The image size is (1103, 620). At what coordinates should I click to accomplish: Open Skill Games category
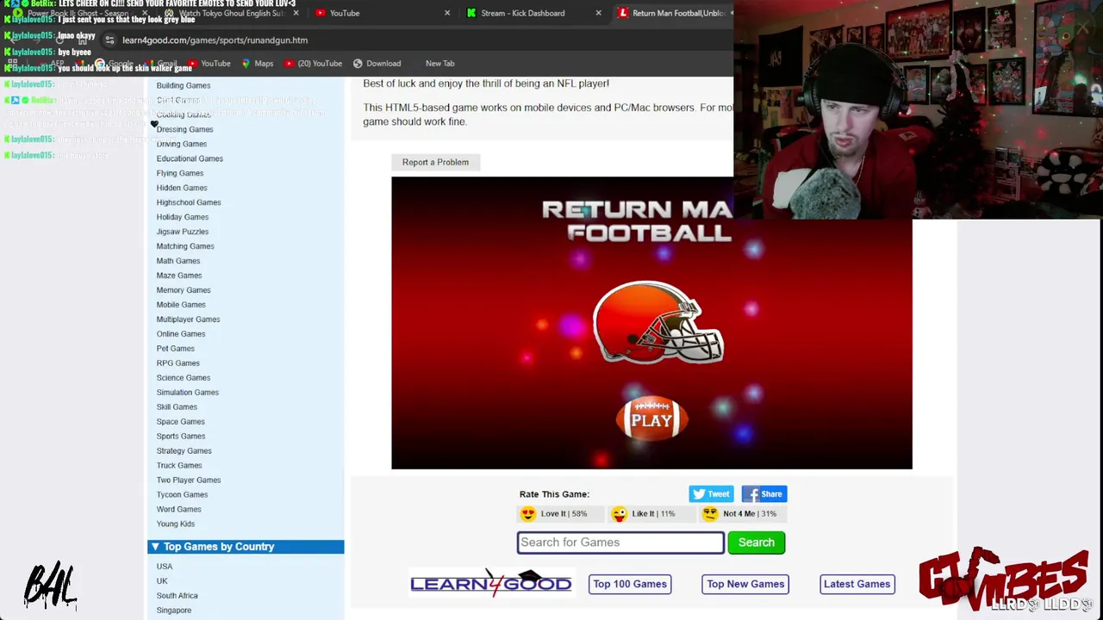pyautogui.click(x=177, y=407)
